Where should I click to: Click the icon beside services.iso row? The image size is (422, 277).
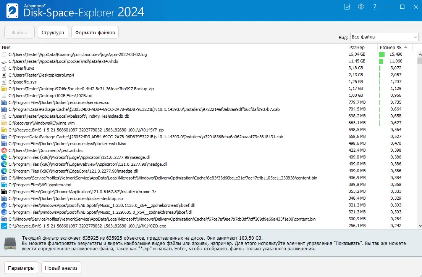[4, 102]
